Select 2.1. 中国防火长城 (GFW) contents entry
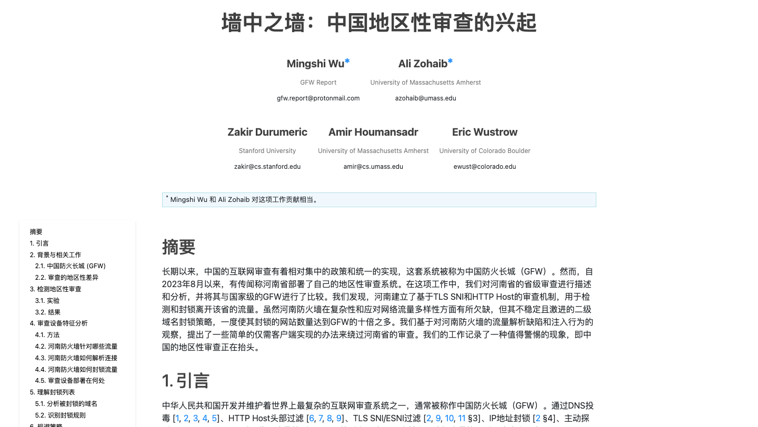Image resolution: width=758 pixels, height=427 pixels. (70, 266)
